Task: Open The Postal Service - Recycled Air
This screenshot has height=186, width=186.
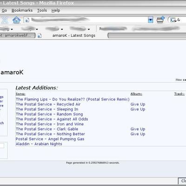Action: pos(48,104)
